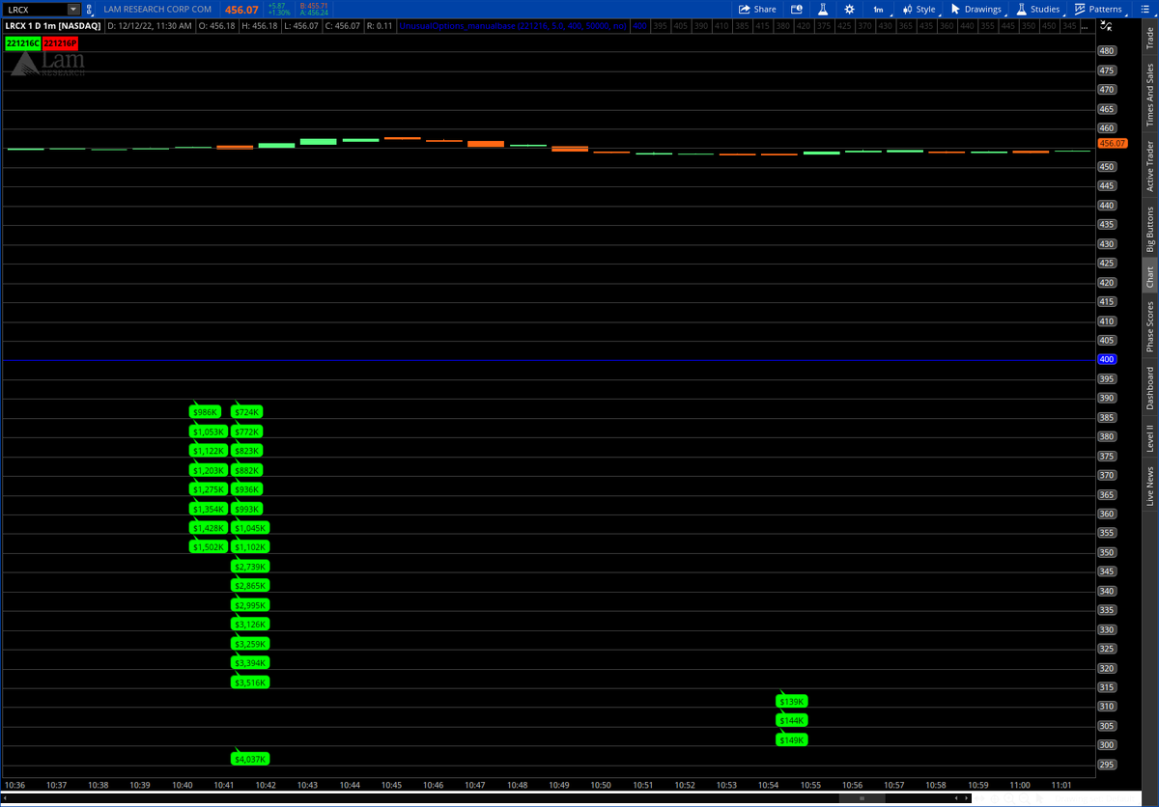Switch to Times And Sales side tab
Viewport: 1159px width, 807px height.
point(1149,95)
